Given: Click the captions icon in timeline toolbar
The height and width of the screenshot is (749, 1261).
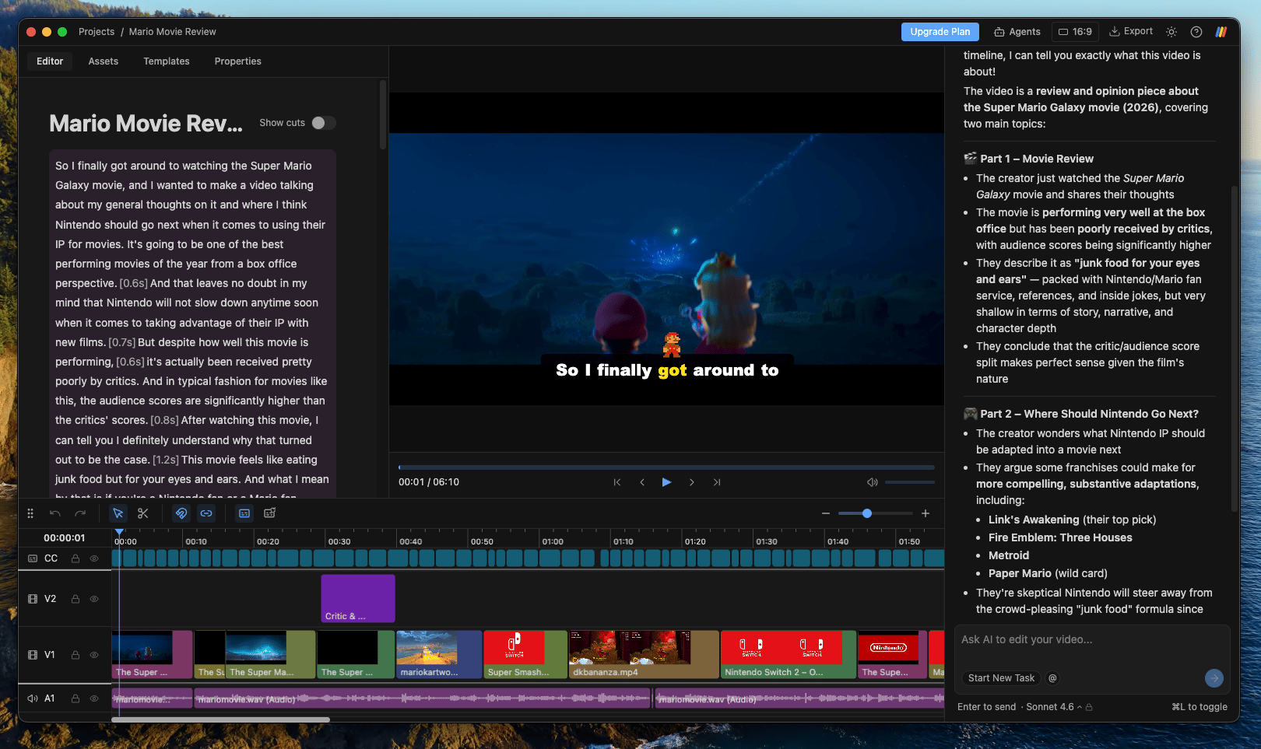Looking at the screenshot, I should [x=244, y=513].
